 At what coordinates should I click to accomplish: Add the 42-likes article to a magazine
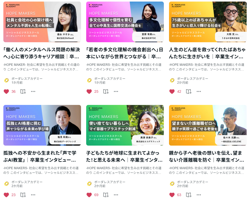189,91
